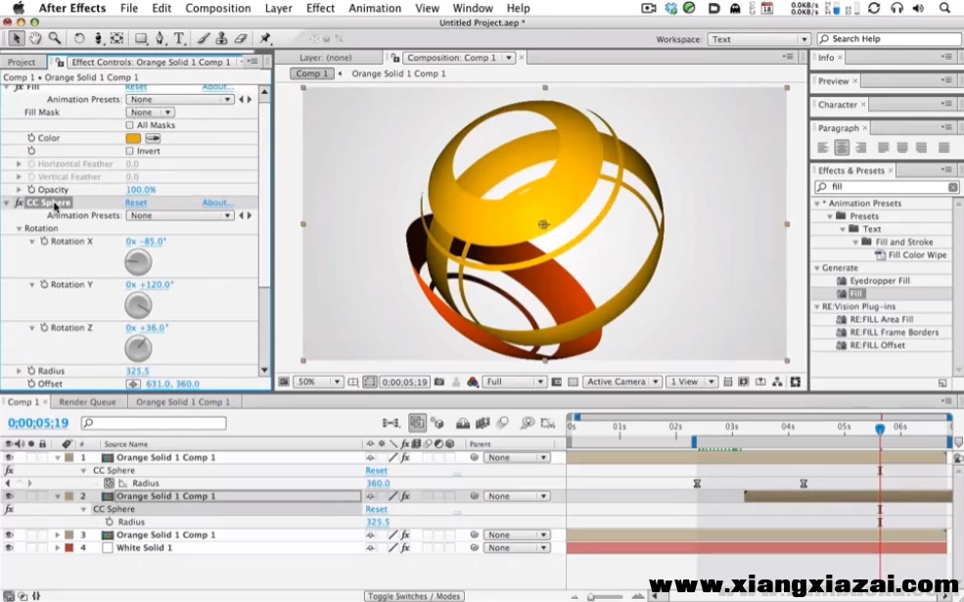Open the Fill Mask dropdown
Viewport: 964px width, 602px height.
point(150,113)
